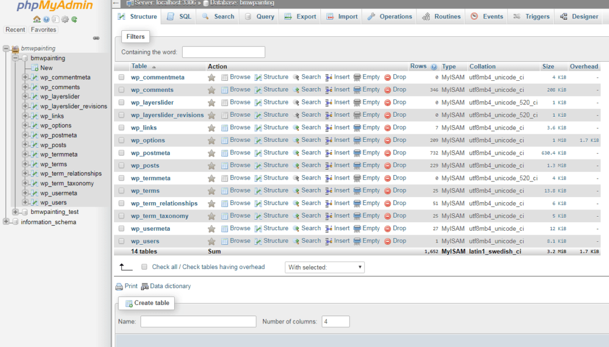Empty the wp_comments table with the Empty icon
Image resolution: width=609 pixels, height=347 pixels.
(366, 89)
